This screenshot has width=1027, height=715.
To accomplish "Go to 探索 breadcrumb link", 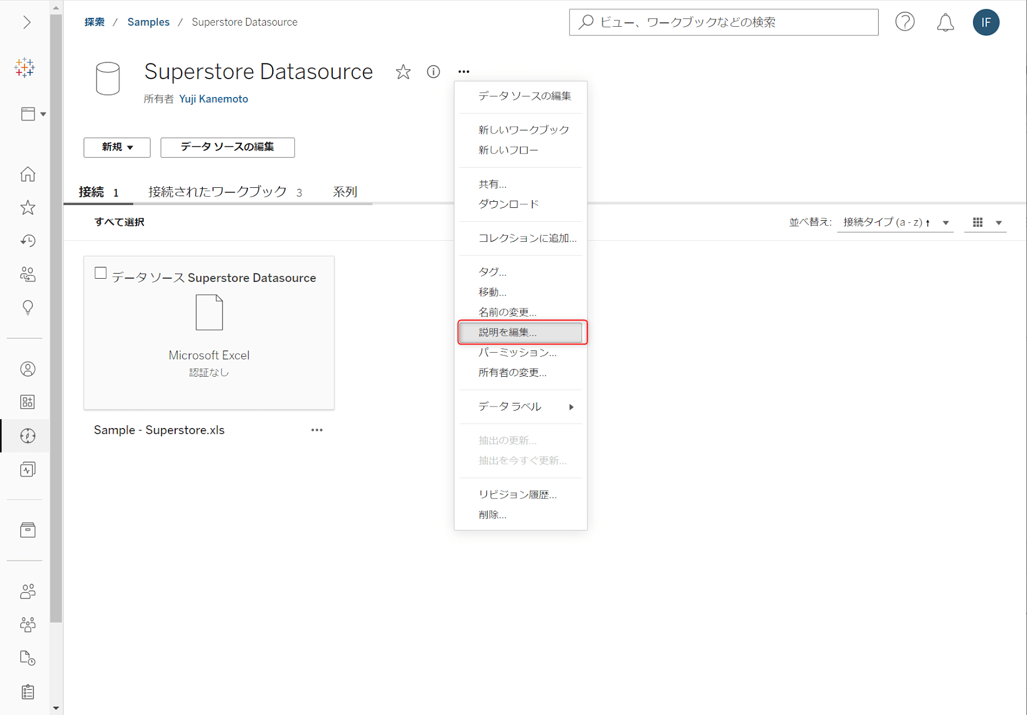I will tap(94, 22).
